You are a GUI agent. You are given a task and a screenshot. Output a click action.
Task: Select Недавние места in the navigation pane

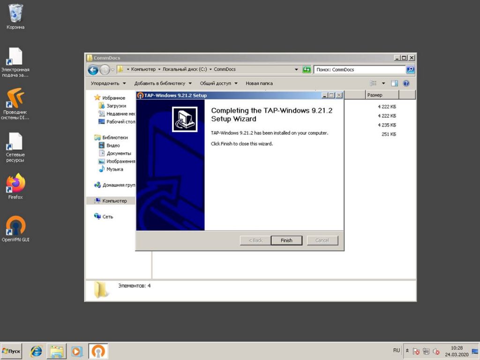point(120,114)
